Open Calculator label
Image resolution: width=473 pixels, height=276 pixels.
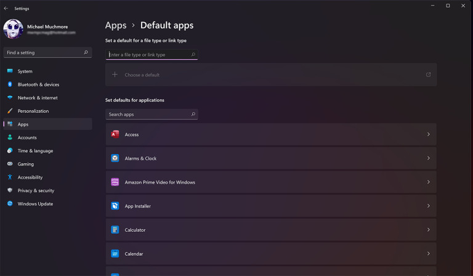coord(135,230)
